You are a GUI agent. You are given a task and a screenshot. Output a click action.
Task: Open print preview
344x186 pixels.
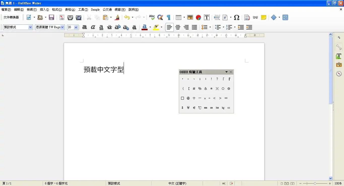pyautogui.click(x=79, y=17)
